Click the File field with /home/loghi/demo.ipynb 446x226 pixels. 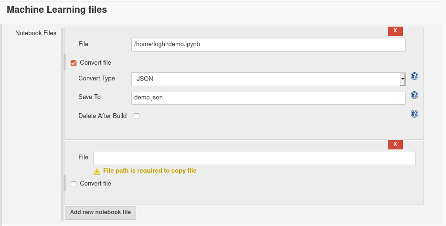coord(268,45)
